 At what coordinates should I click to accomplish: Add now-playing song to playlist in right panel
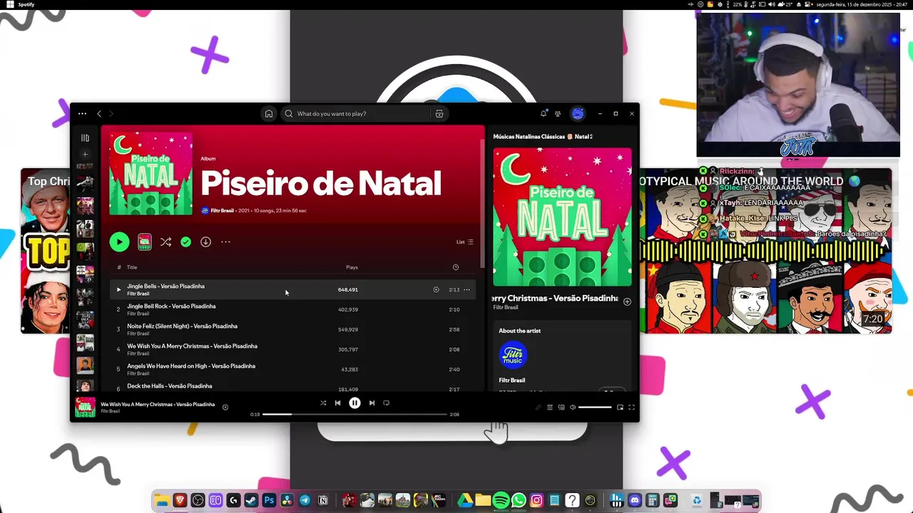point(627,302)
